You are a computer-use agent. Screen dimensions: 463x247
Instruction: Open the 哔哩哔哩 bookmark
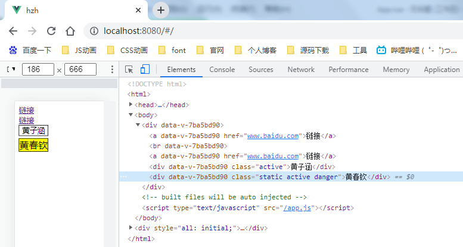click(x=417, y=51)
